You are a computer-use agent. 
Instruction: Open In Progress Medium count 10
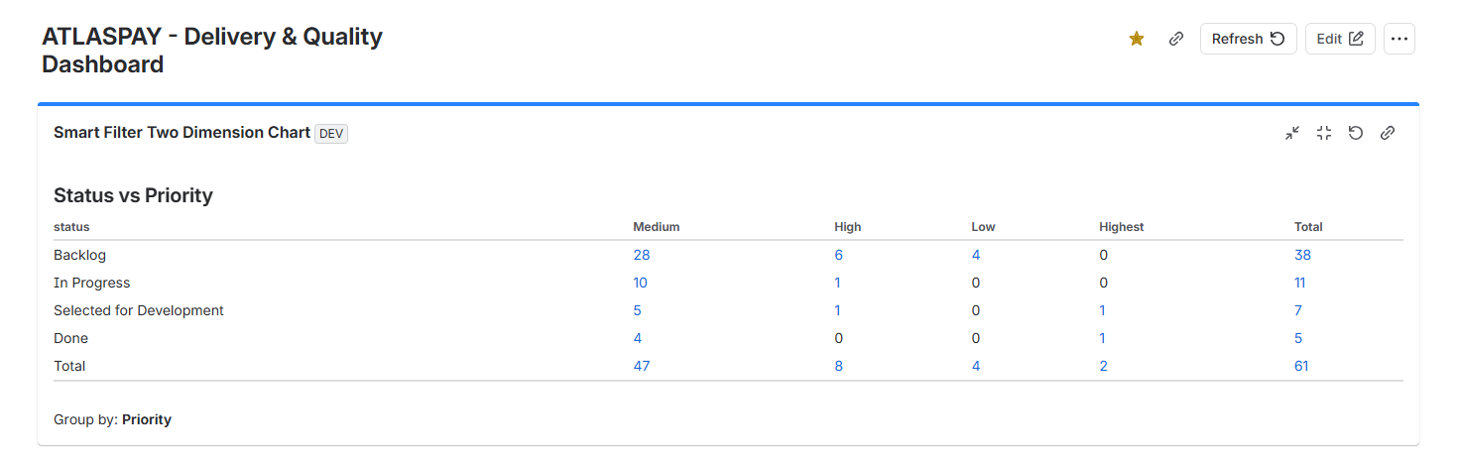[x=641, y=283]
